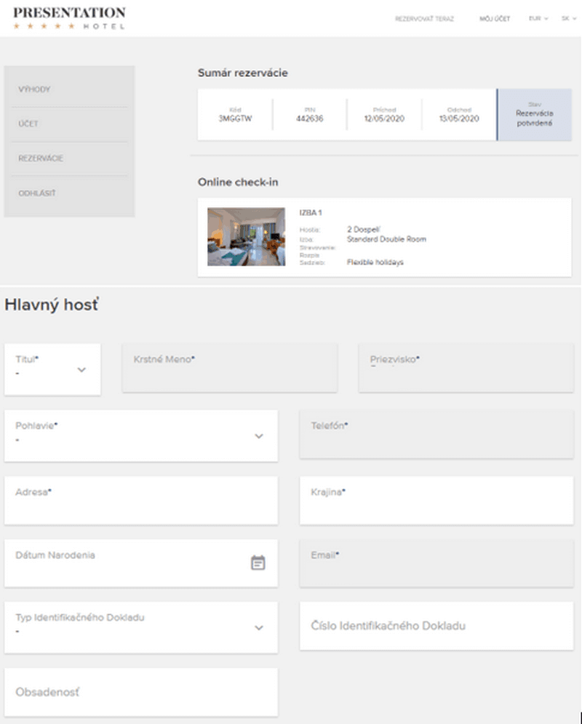Image resolution: width=582 pixels, height=724 pixels.
Task: Click the 2 Dospelí guests text
Action: point(363,230)
